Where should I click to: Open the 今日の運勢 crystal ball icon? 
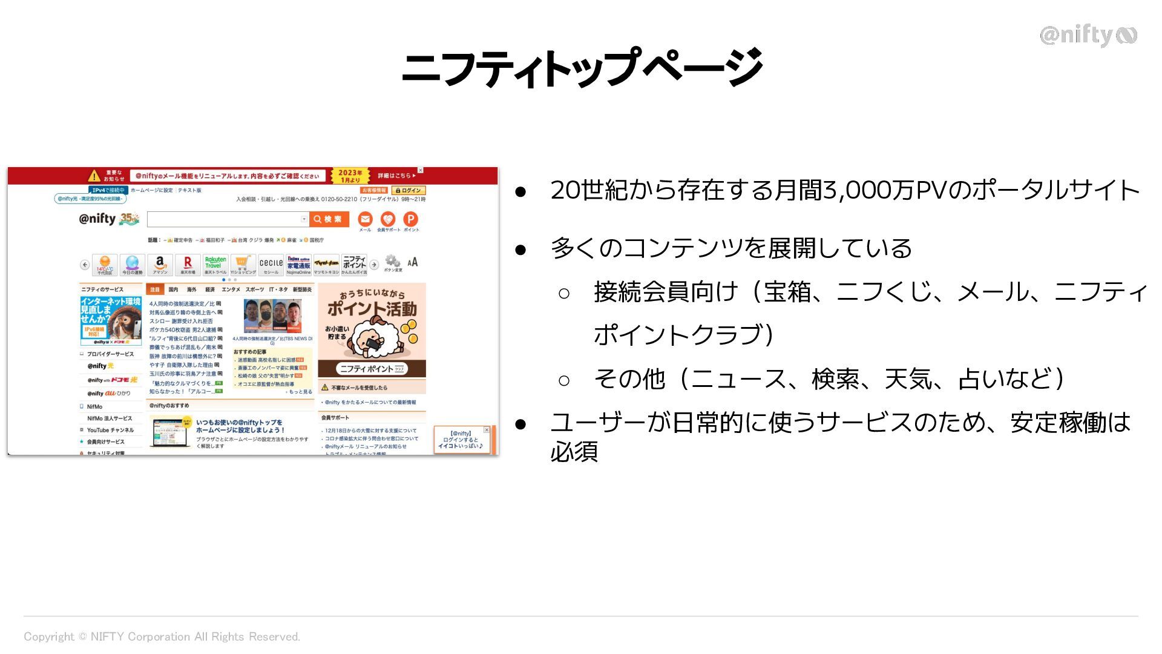[x=133, y=265]
